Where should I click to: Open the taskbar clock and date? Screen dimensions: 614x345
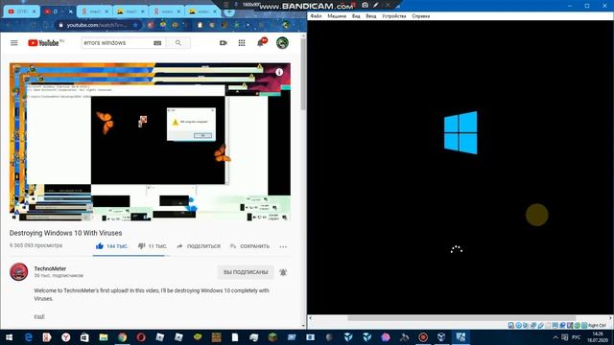pyautogui.click(x=598, y=337)
